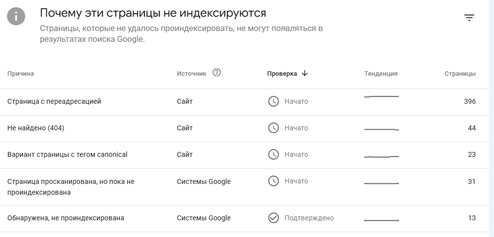Screen dimensions: 494x237
Task: Click clock icon in Страница с переадресацией row
Action: pos(273,101)
